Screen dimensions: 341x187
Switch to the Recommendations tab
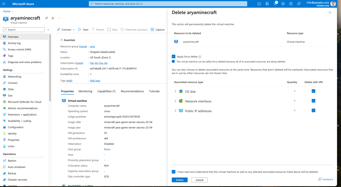132,91
